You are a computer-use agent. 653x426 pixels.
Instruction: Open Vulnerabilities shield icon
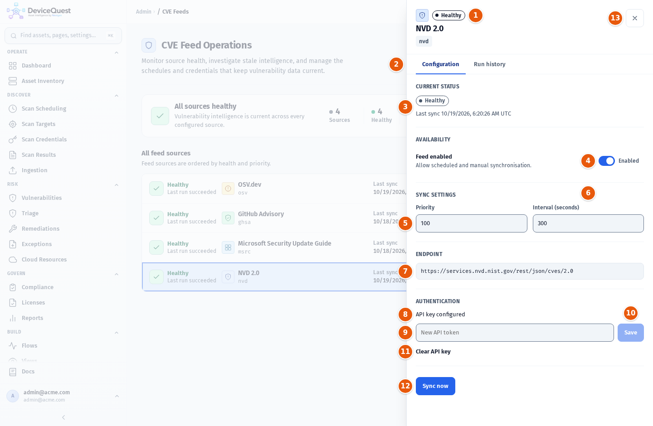pyautogui.click(x=13, y=198)
